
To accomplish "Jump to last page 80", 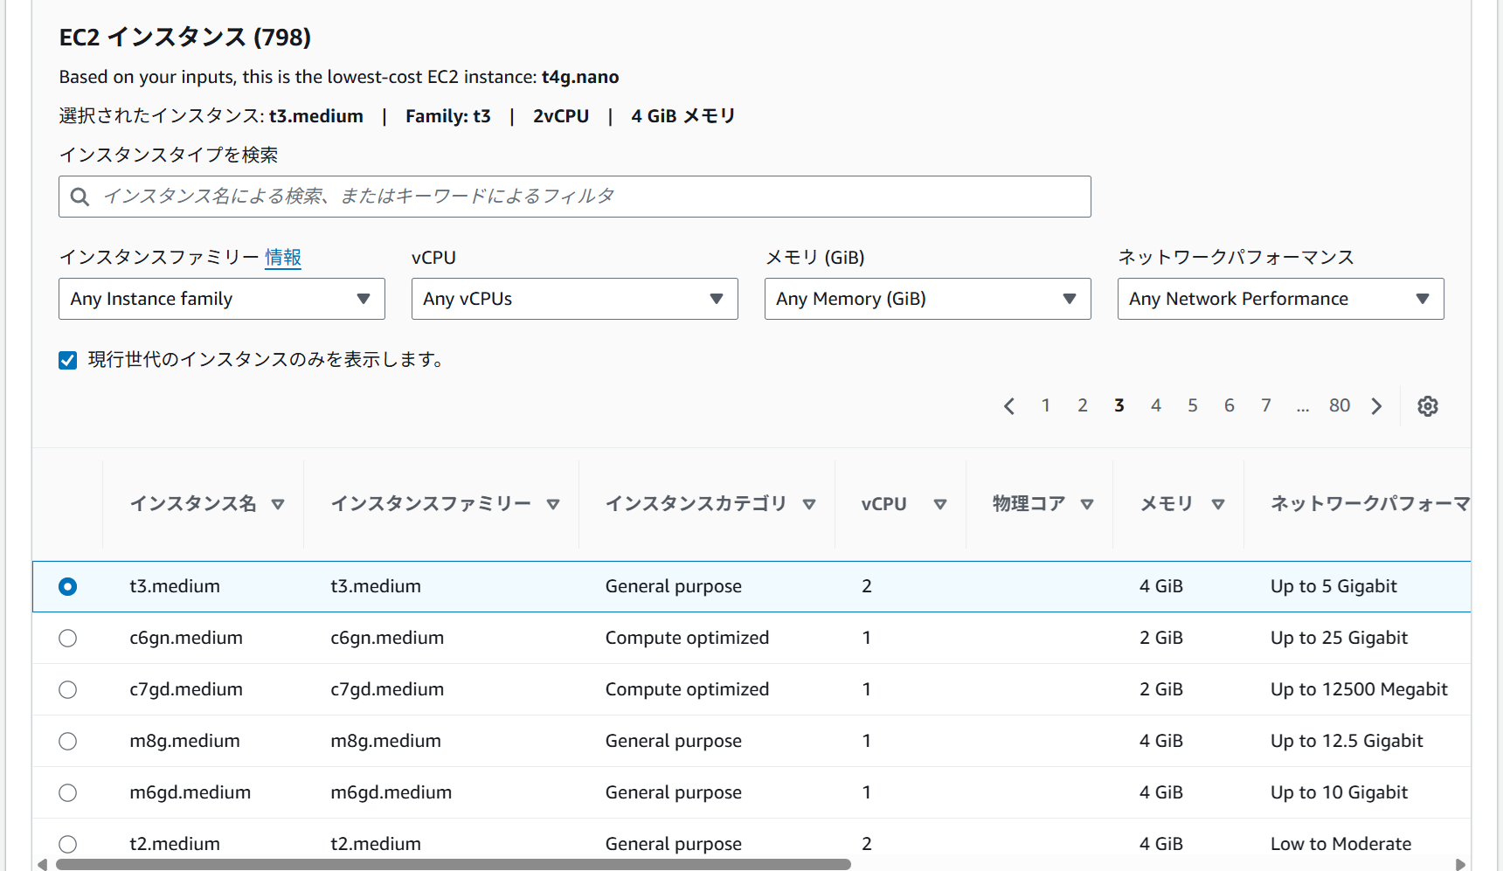I will (1340, 405).
